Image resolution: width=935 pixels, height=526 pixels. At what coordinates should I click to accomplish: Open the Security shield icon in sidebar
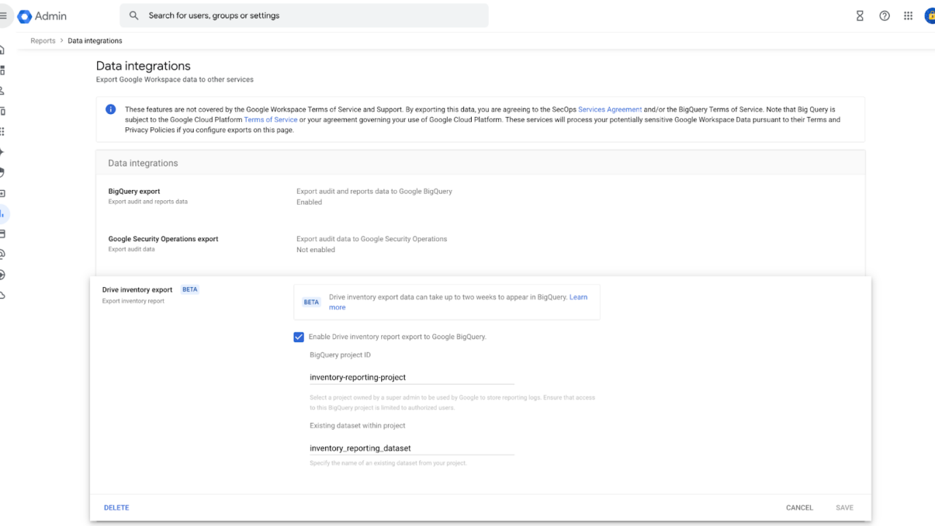pos(2,172)
